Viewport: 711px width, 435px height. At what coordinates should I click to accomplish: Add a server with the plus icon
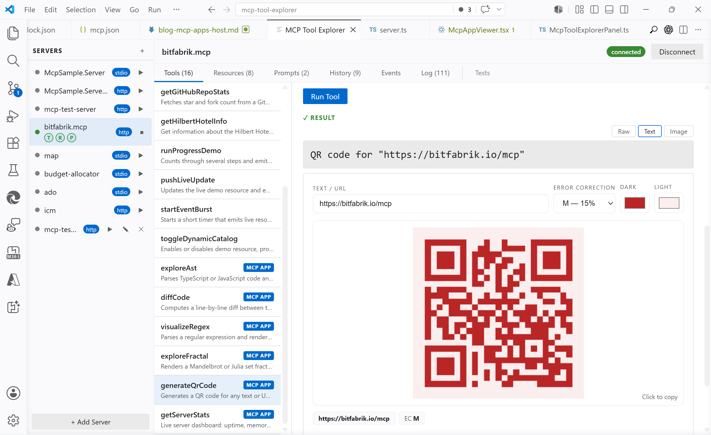pyautogui.click(x=142, y=51)
